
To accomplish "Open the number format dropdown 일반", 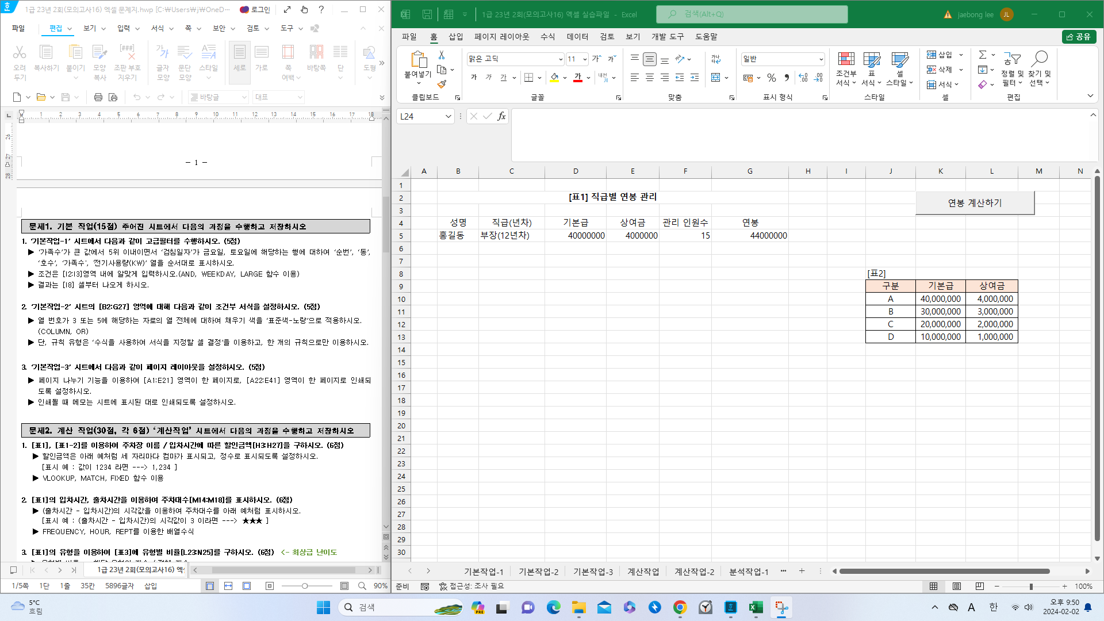I will [821, 59].
